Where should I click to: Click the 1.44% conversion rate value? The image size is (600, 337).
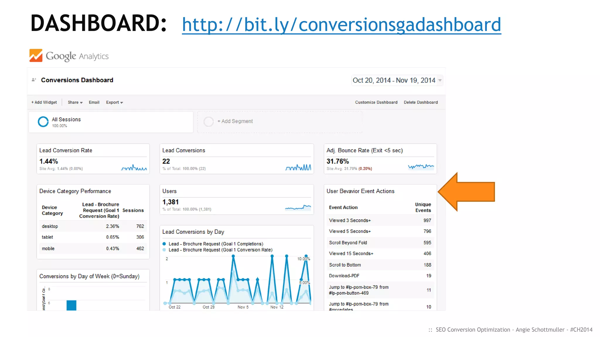49,161
